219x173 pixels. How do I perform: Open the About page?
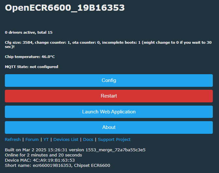[109, 127]
